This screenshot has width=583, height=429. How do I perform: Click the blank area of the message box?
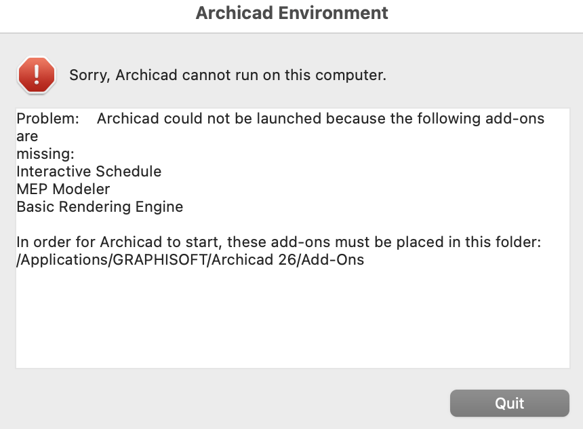click(291, 319)
